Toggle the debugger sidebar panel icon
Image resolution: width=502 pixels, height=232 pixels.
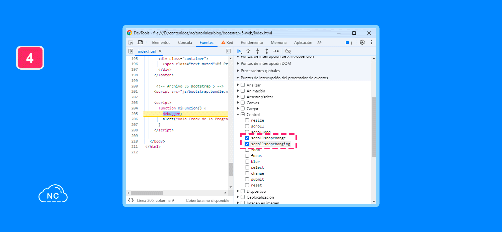[228, 51]
